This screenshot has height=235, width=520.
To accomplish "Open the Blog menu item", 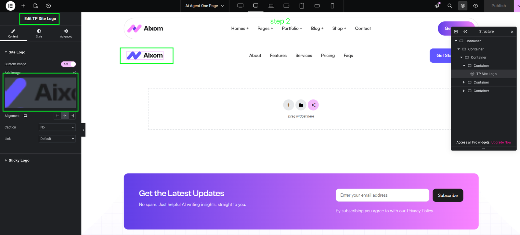I will pyautogui.click(x=317, y=28).
